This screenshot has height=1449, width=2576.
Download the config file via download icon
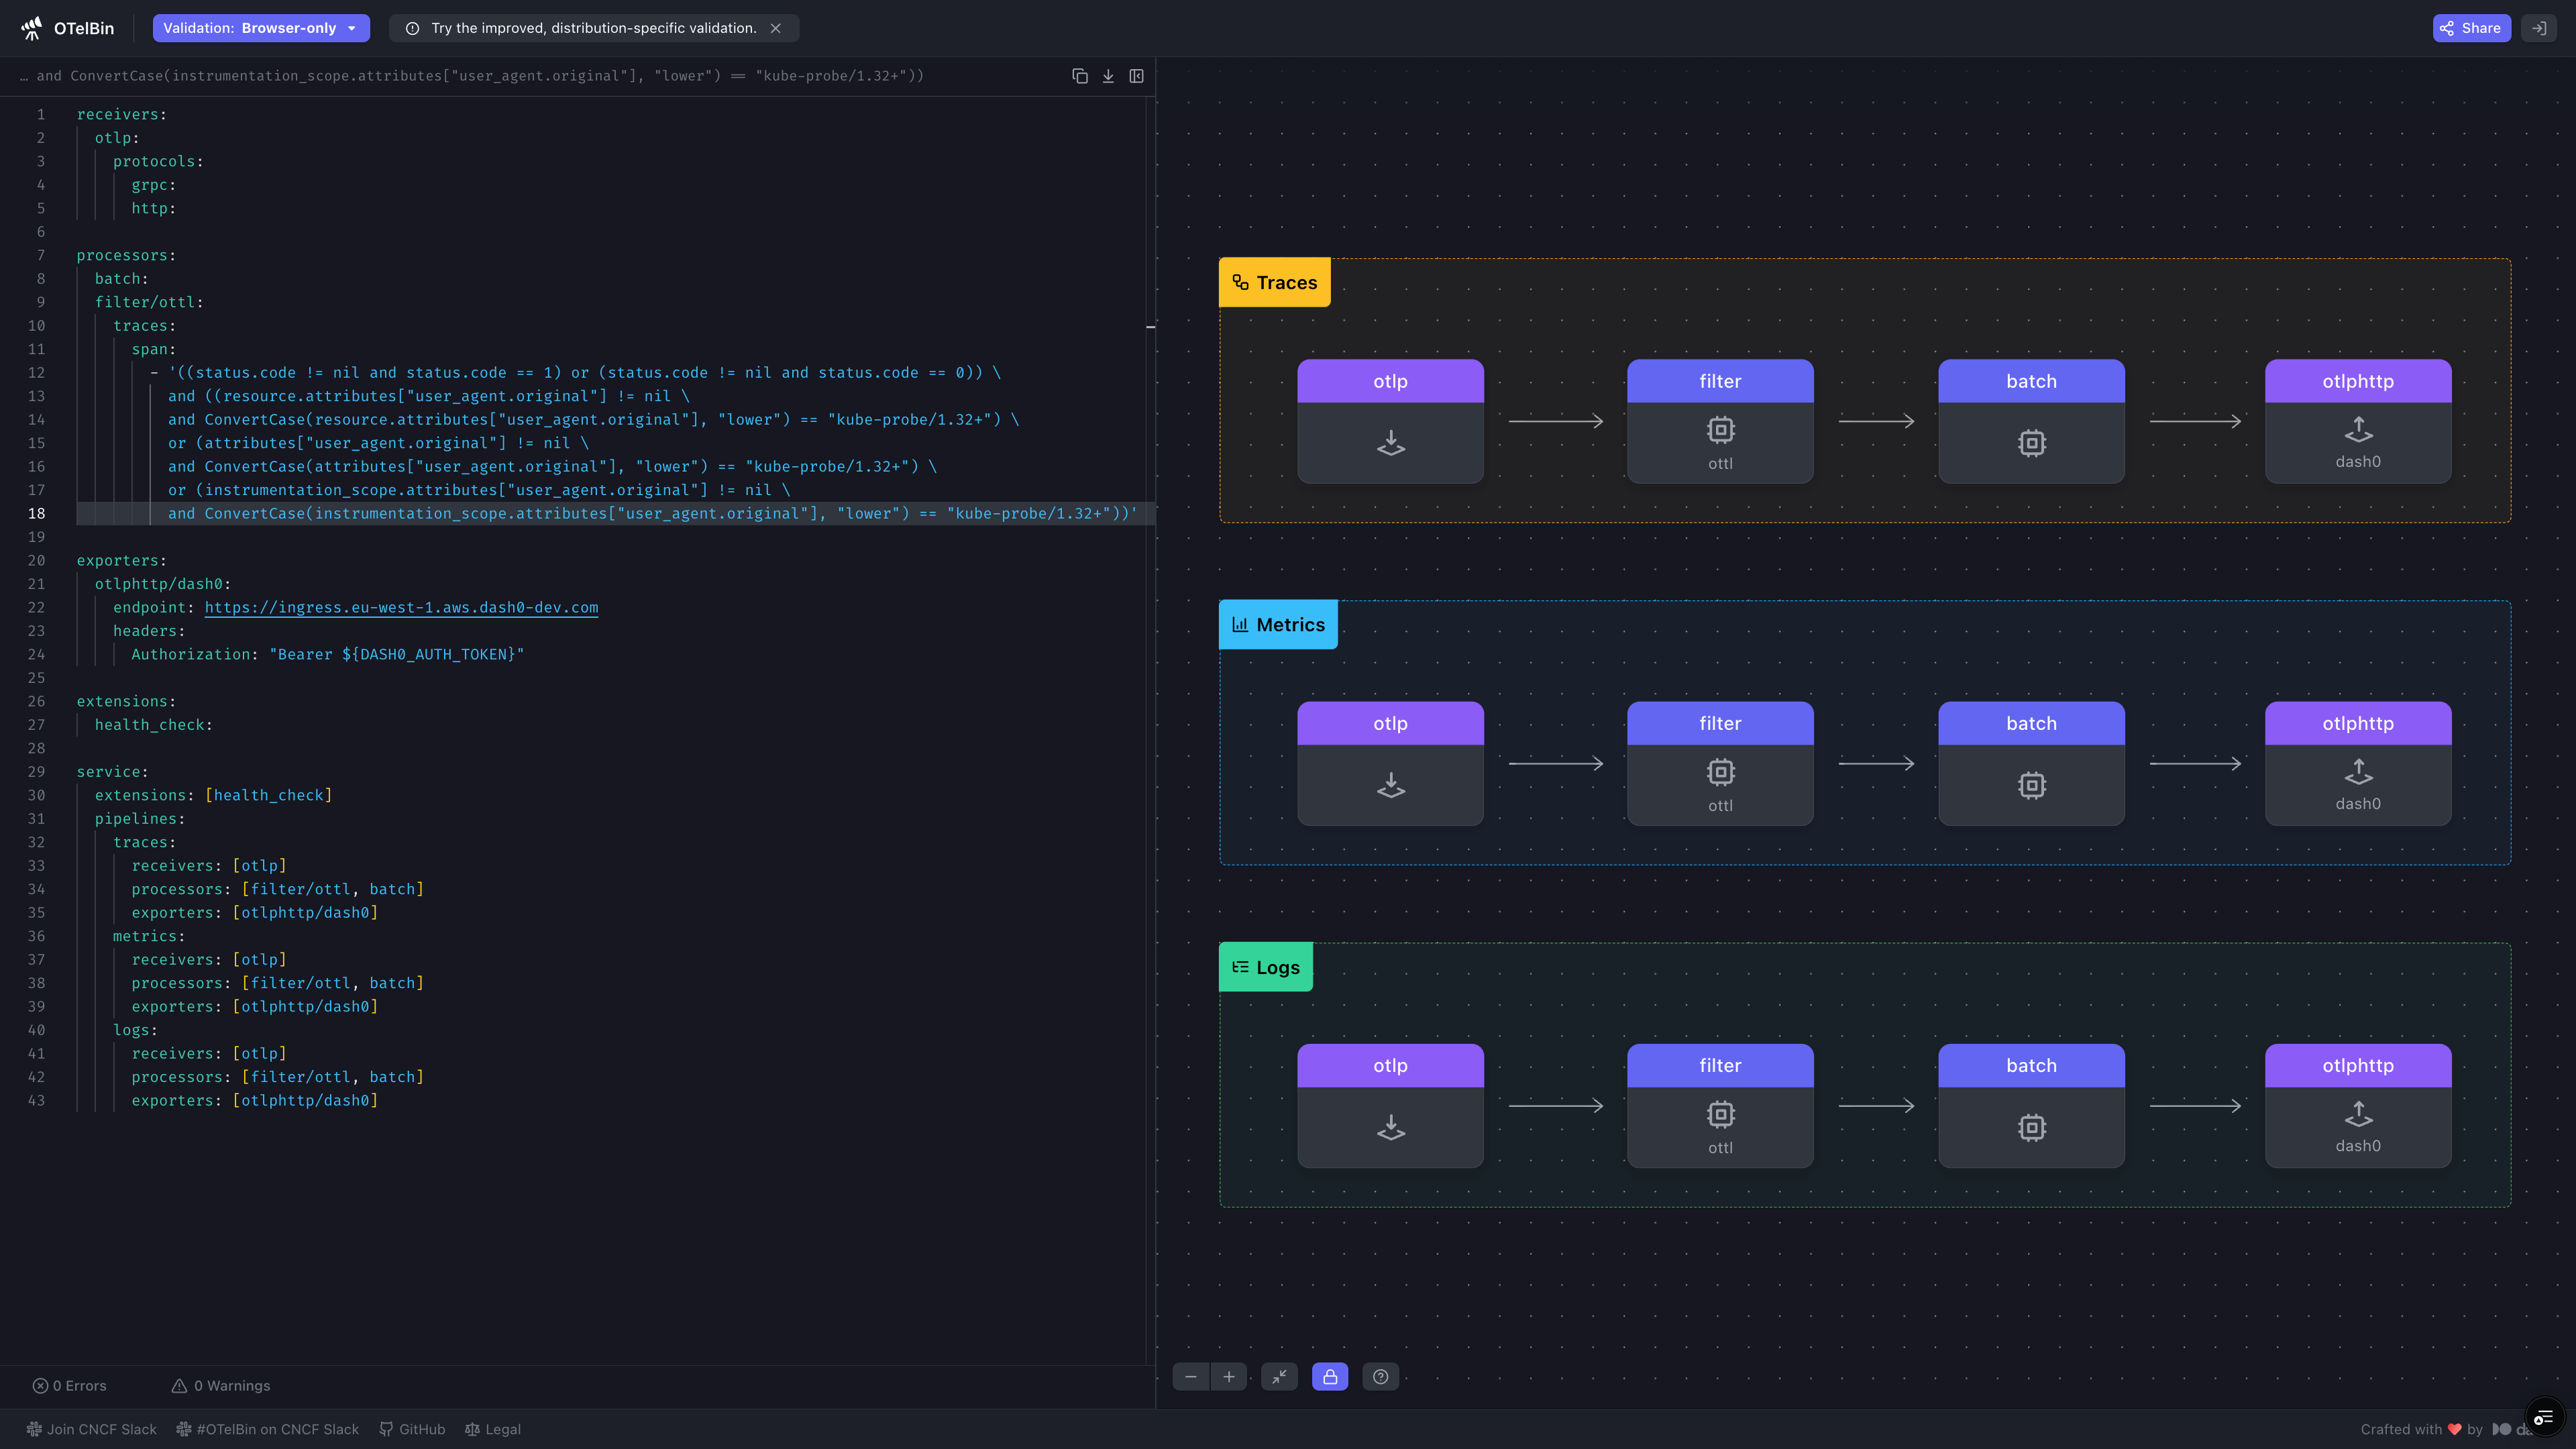[1108, 76]
